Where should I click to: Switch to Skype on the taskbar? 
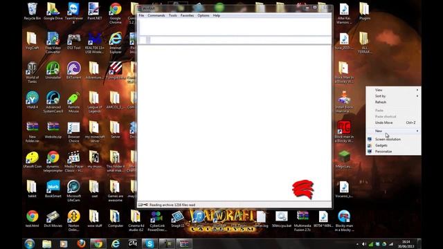point(150,243)
